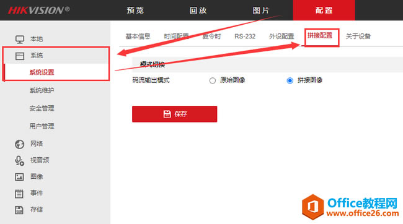Expand the 网络 network section

37,144
